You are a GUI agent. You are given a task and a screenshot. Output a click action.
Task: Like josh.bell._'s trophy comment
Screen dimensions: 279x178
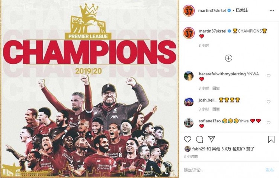[269, 102]
